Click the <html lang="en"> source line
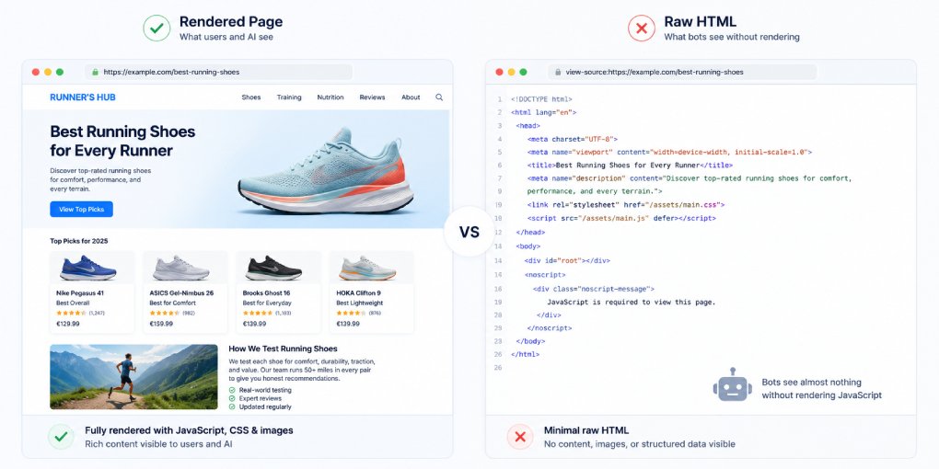939x469 pixels. pyautogui.click(x=544, y=112)
